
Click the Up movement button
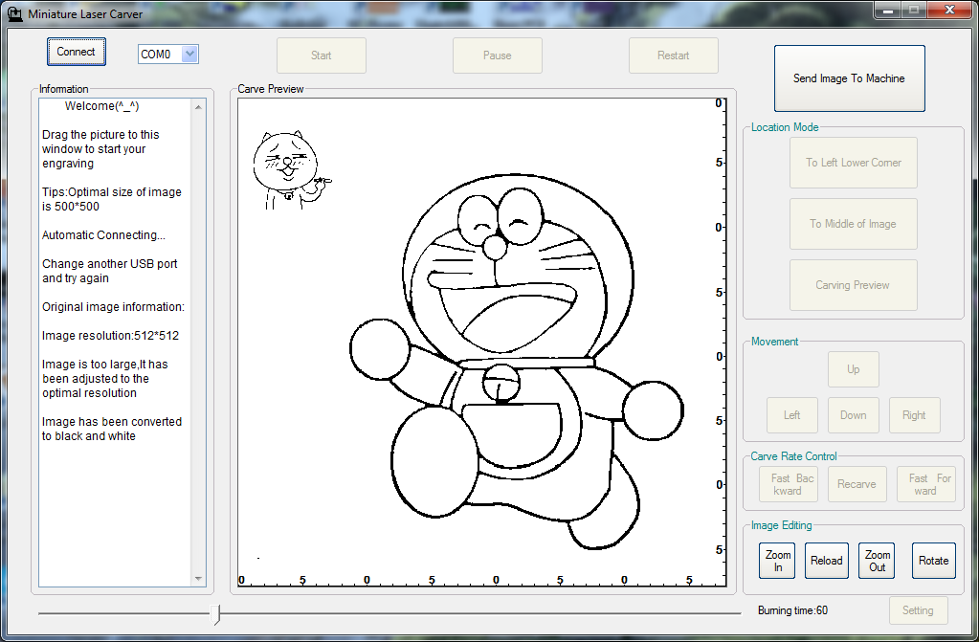(853, 369)
